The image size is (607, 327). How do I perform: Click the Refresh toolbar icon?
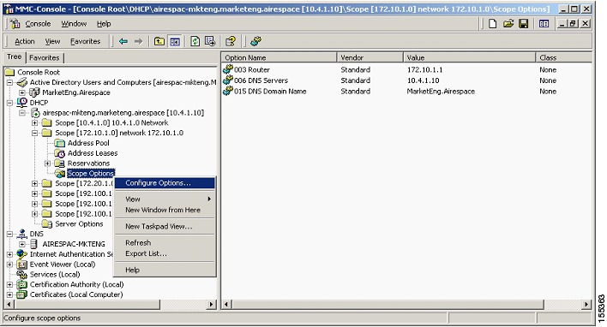(x=195, y=41)
